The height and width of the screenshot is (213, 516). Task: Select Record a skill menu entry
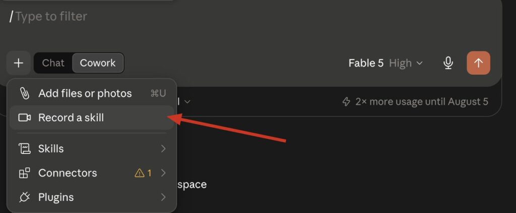[92, 118]
